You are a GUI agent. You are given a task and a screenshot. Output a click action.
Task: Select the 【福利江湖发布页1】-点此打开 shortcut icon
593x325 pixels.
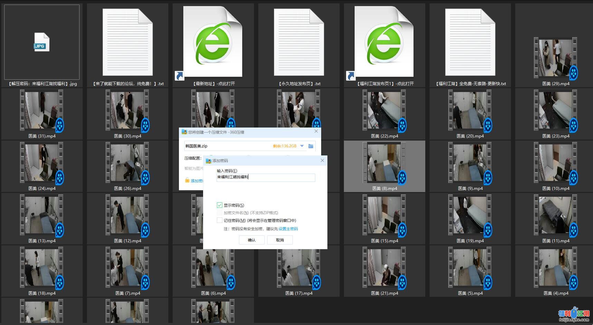(384, 41)
